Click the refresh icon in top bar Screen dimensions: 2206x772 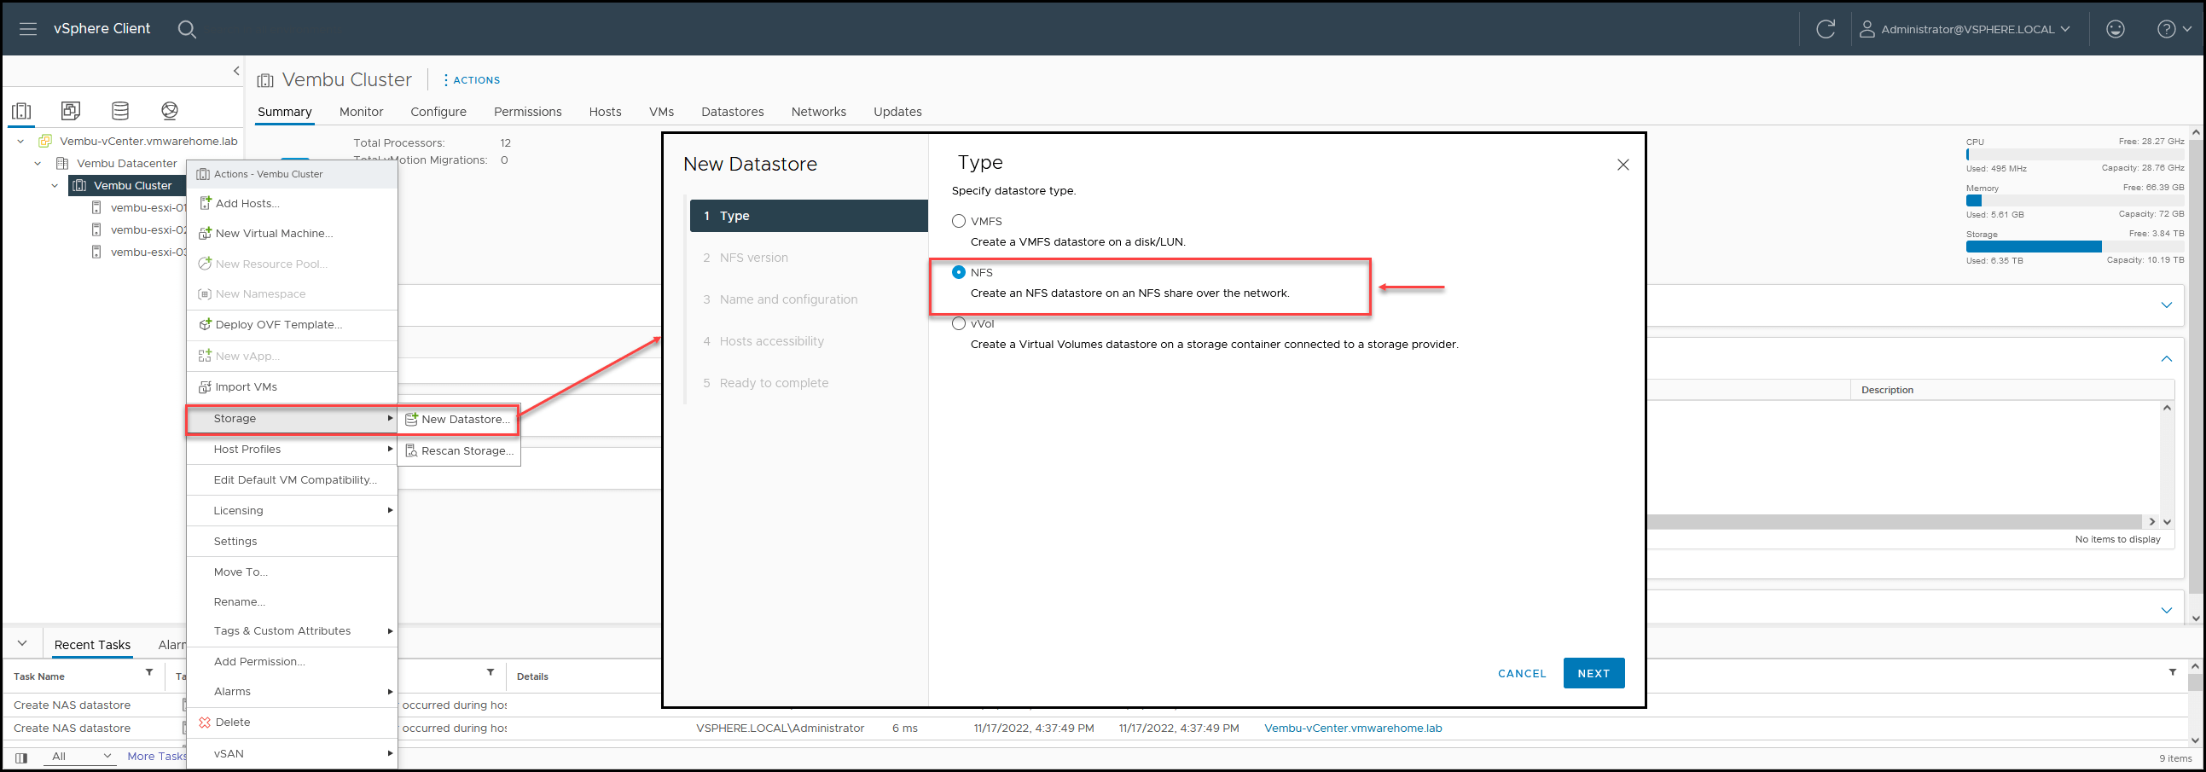pyautogui.click(x=1825, y=29)
